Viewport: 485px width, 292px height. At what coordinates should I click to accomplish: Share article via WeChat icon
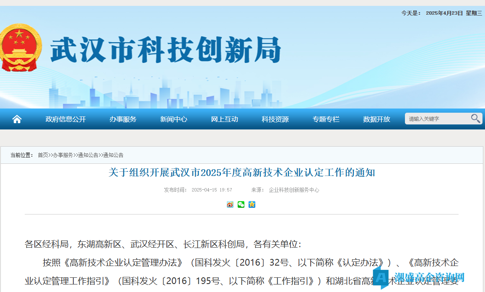tap(241, 204)
